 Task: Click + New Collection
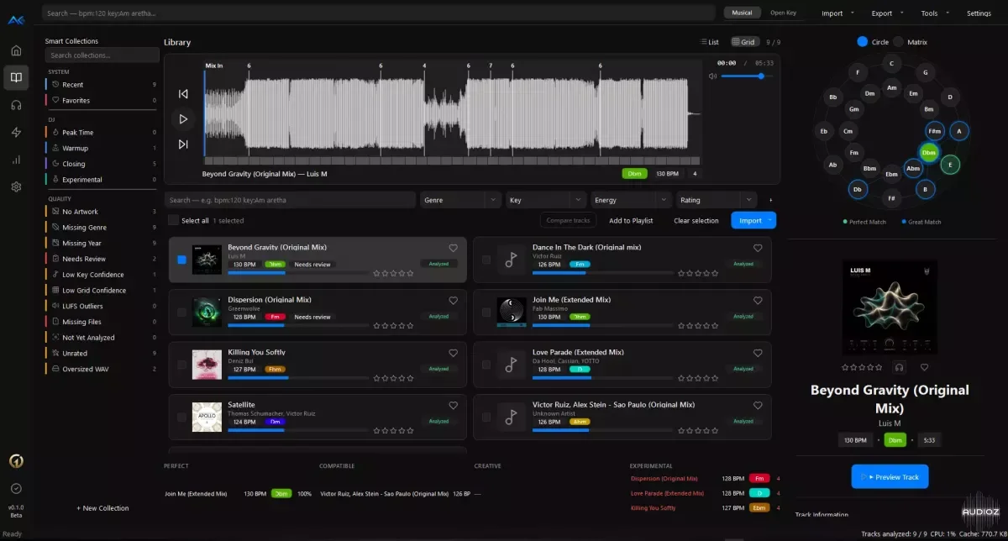coord(102,508)
